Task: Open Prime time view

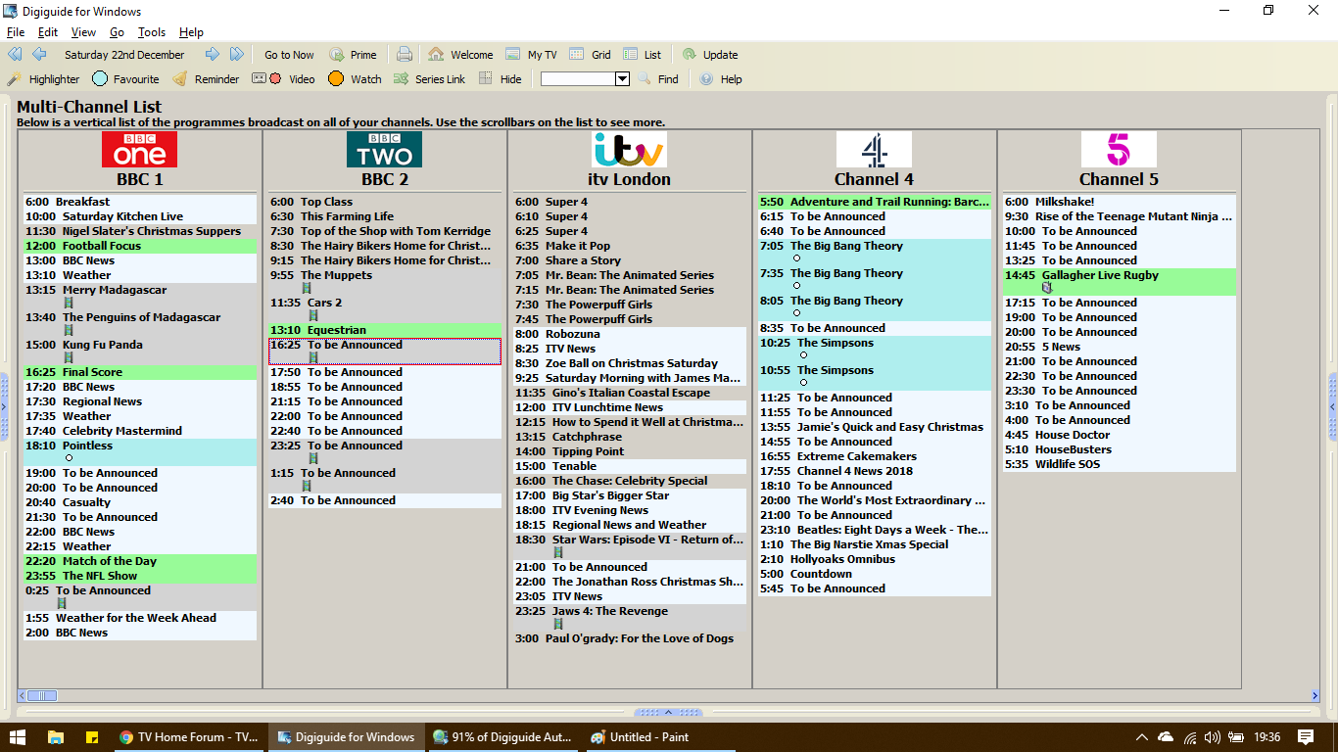Action: point(353,55)
